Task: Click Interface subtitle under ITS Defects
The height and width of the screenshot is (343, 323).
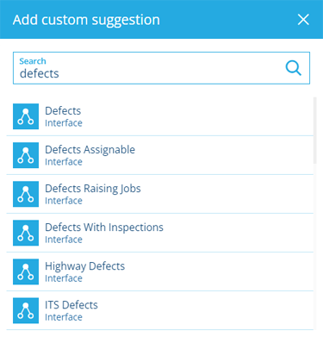Action: point(64,317)
